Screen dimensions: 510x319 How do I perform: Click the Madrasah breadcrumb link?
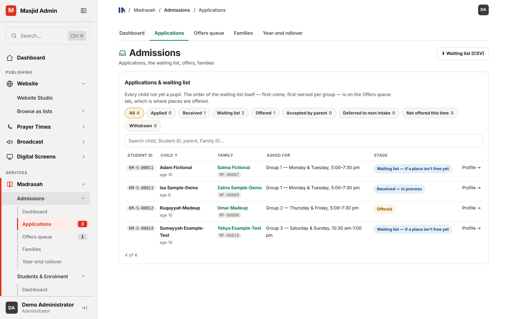click(x=144, y=10)
